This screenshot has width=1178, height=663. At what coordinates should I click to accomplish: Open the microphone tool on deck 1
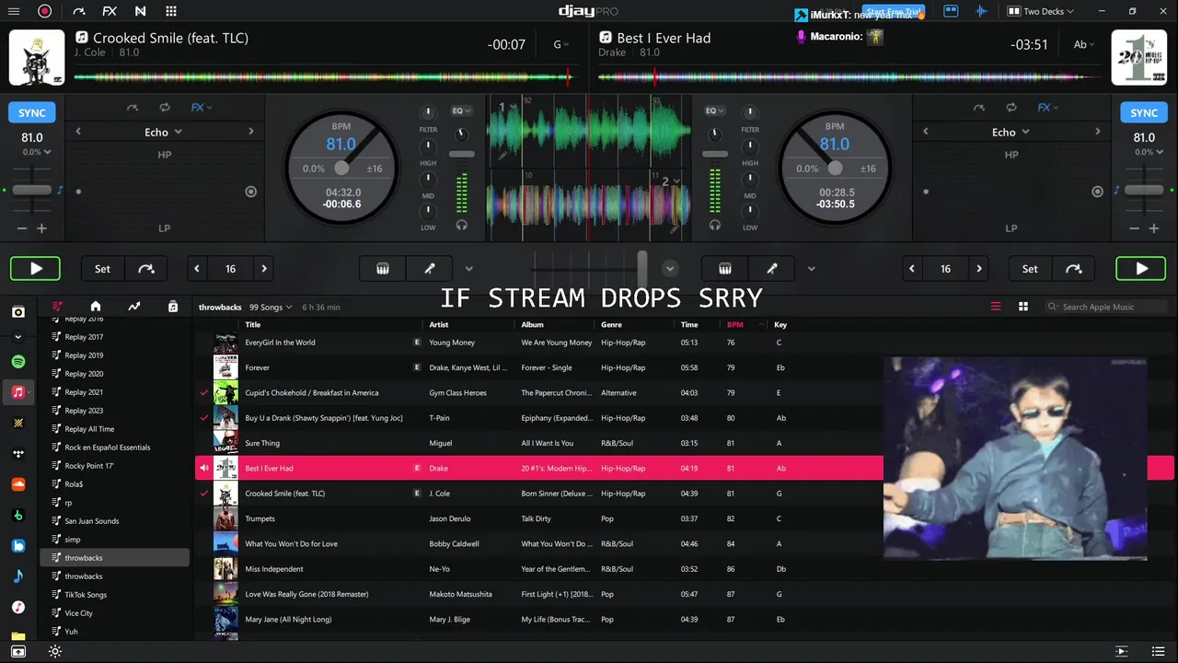tap(429, 269)
